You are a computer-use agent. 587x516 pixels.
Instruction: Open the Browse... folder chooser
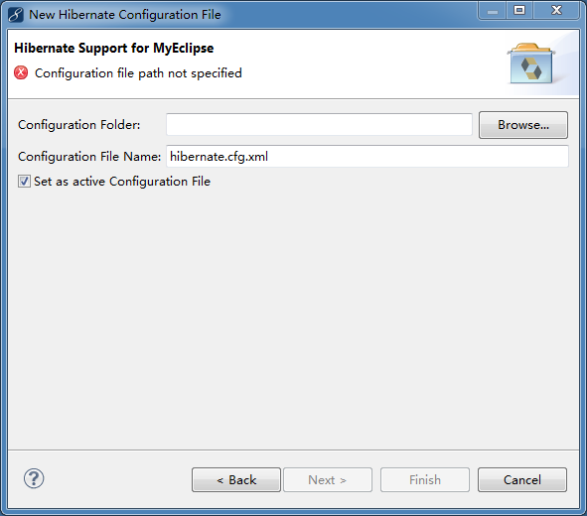[523, 125]
